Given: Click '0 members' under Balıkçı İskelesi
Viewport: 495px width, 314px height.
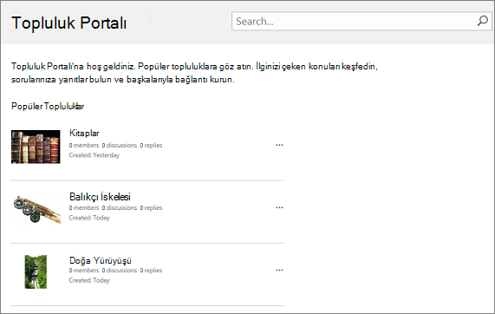Looking at the screenshot, I should pos(84,208).
